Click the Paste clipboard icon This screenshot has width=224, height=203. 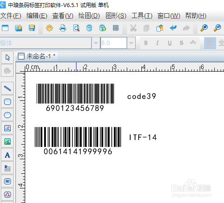pyautogui.click(x=160, y=28)
